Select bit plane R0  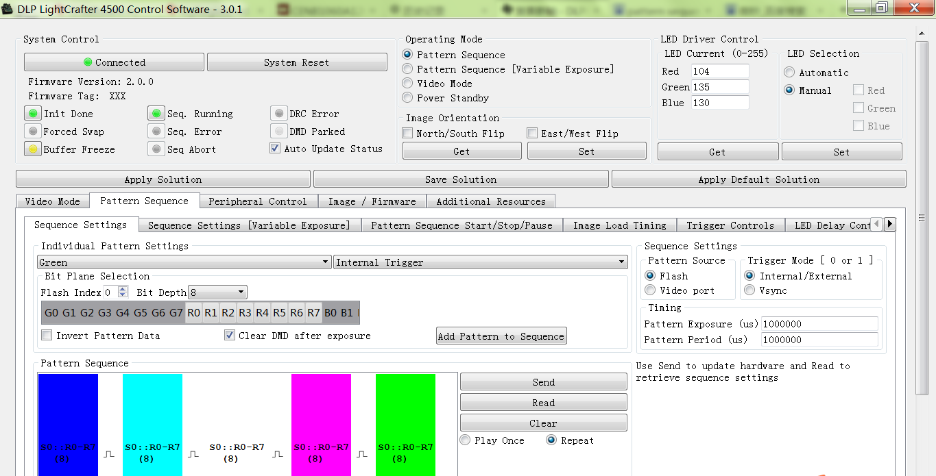[x=194, y=313]
